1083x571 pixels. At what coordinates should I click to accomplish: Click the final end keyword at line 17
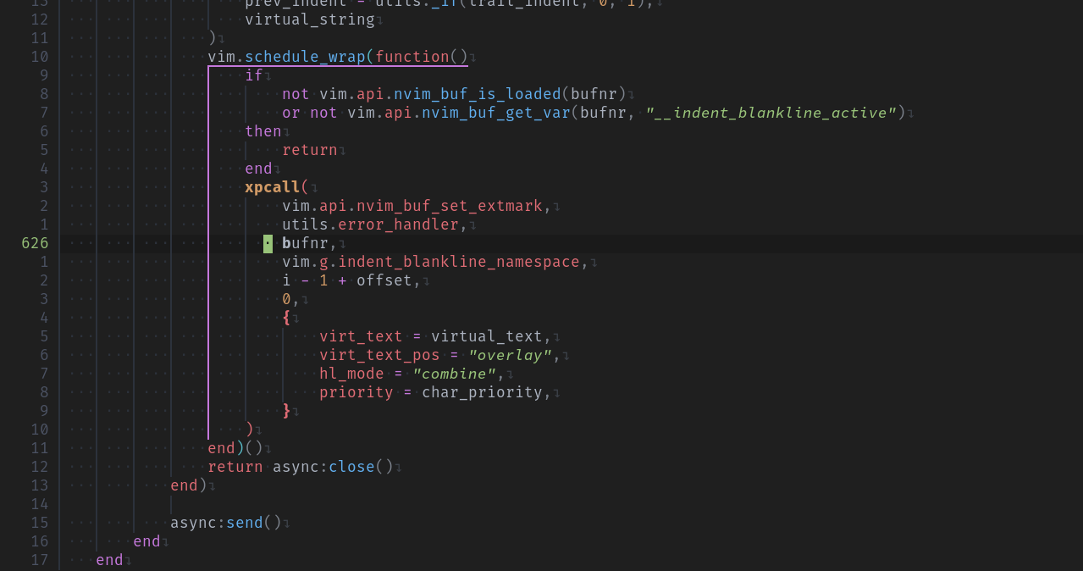tap(108, 559)
